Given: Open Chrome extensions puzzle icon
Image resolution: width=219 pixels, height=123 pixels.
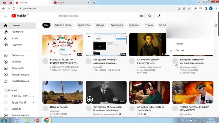Looking at the screenshot, I should click(195, 8).
